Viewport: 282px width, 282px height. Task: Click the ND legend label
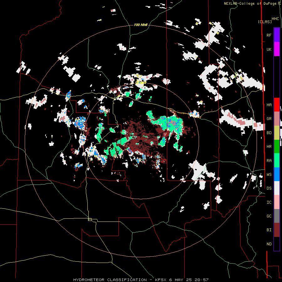[x=269, y=244]
